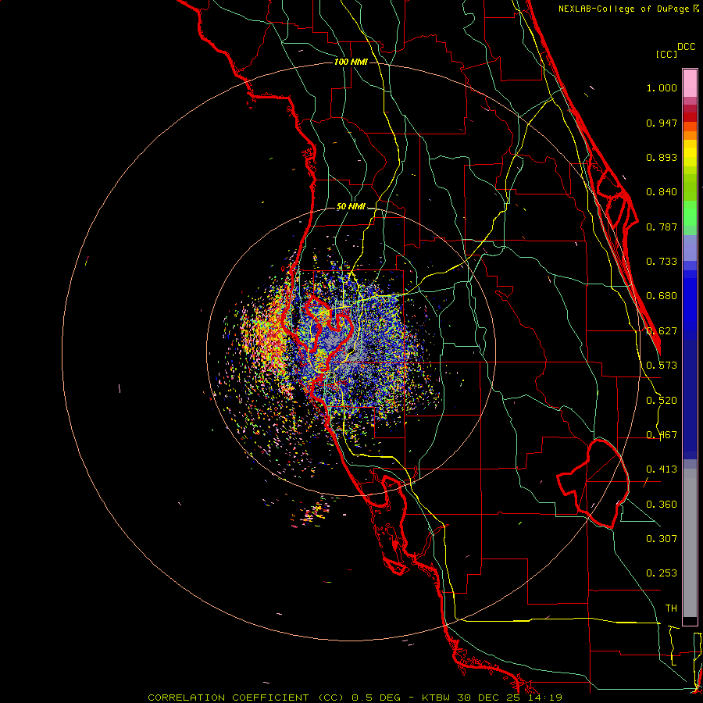
Task: Click the 0.680 scale value
Action: 662,296
